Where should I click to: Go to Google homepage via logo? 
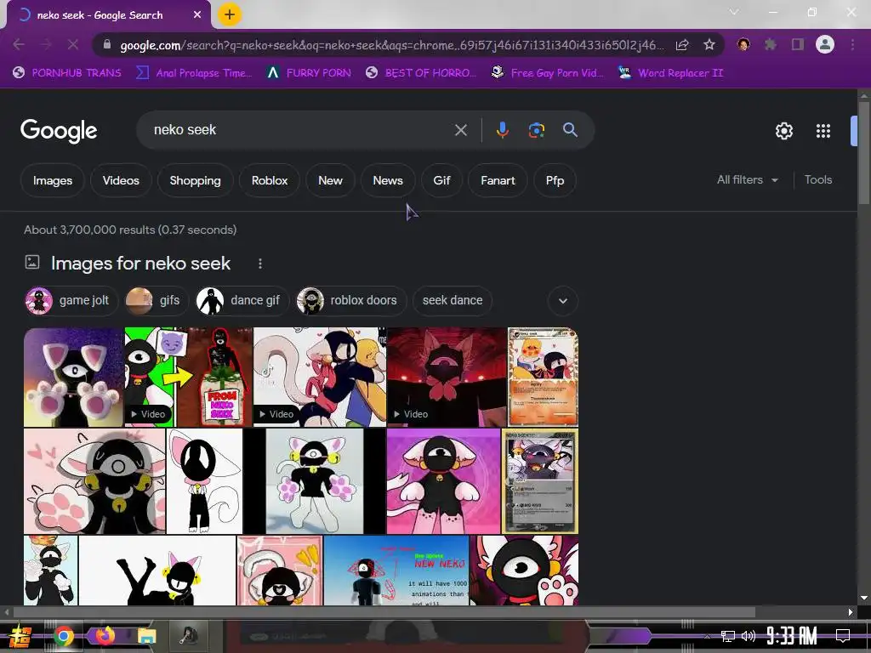59,131
